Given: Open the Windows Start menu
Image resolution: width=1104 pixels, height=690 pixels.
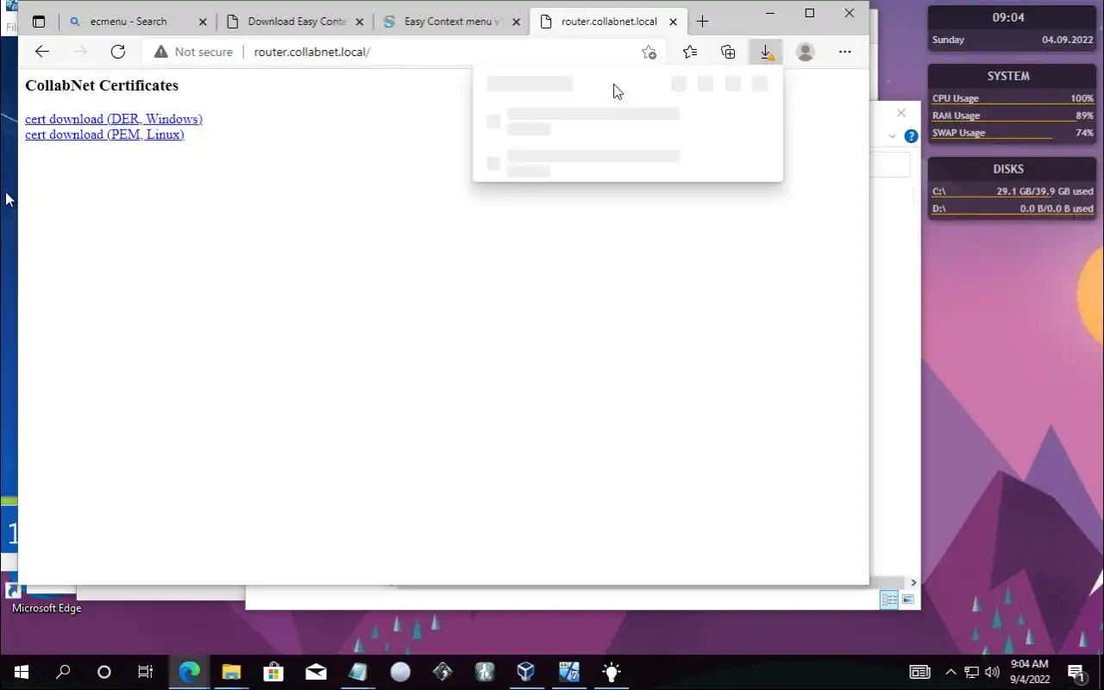Looking at the screenshot, I should tap(21, 672).
